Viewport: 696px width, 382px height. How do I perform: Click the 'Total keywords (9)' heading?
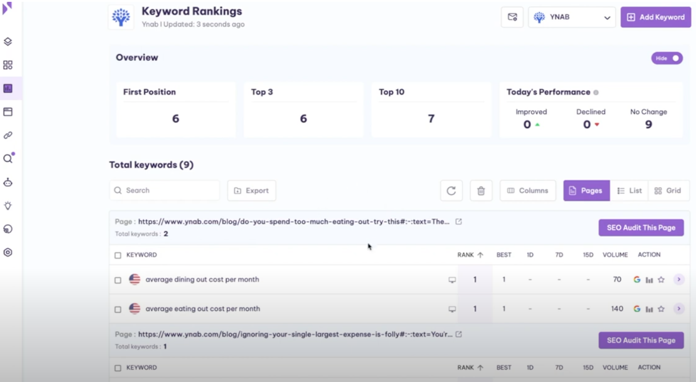click(x=151, y=165)
